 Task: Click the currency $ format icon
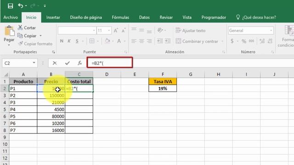pyautogui.click(x=232, y=41)
